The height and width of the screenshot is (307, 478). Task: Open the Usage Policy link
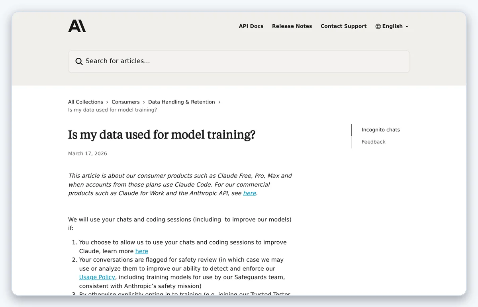[x=97, y=277]
